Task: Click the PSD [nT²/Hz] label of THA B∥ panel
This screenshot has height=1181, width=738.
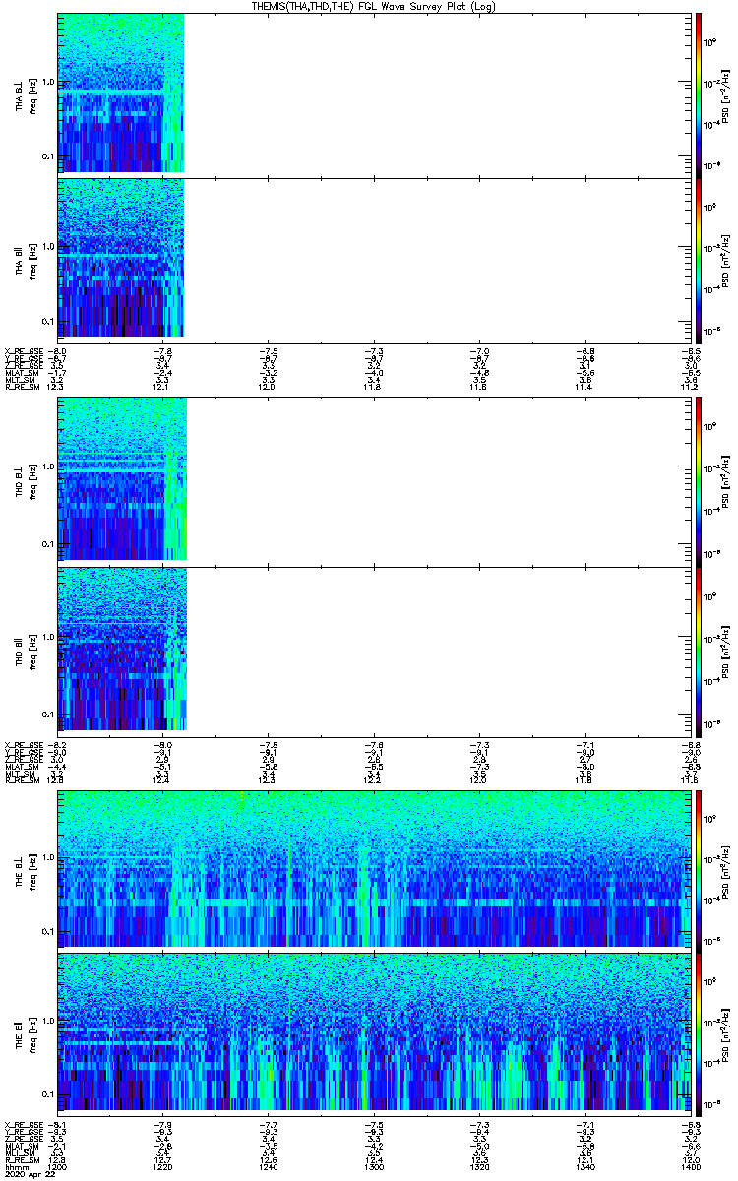Action: tap(725, 259)
